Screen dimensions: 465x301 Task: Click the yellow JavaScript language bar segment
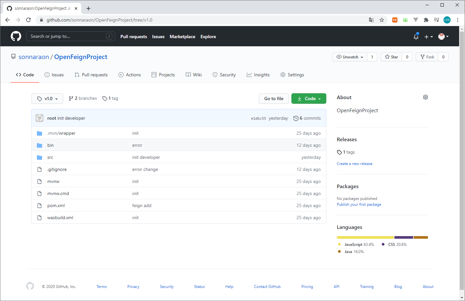point(365,237)
